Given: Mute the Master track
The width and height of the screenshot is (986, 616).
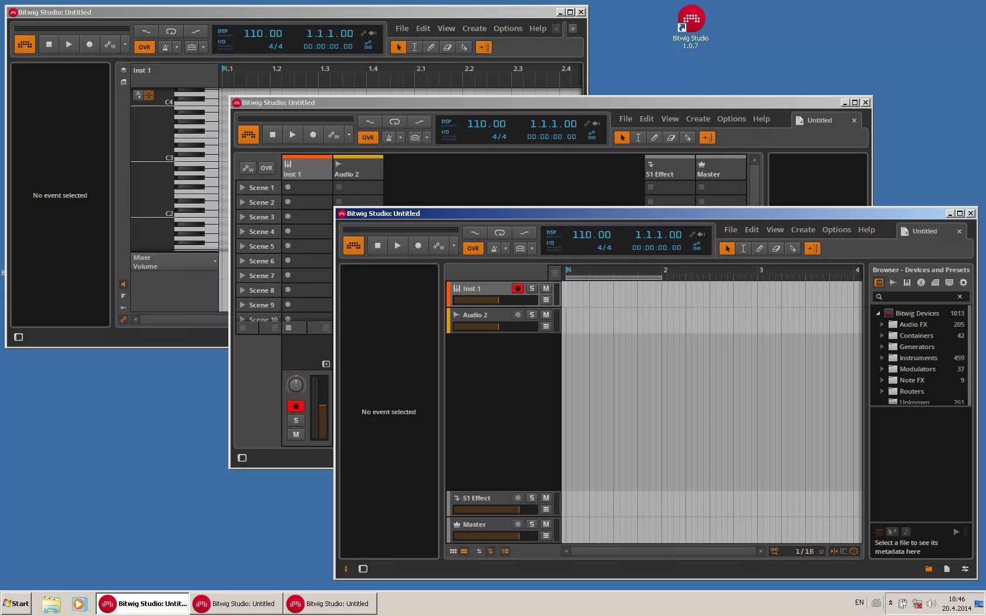Looking at the screenshot, I should click(546, 524).
